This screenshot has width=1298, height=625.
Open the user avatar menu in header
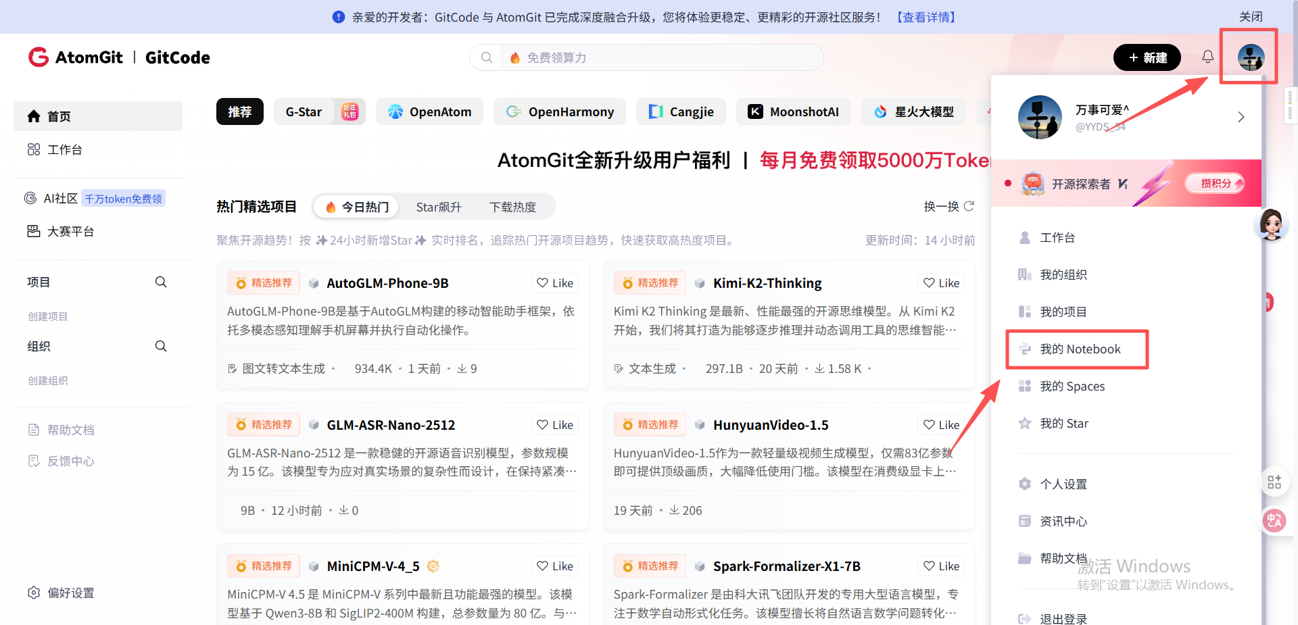pyautogui.click(x=1251, y=57)
